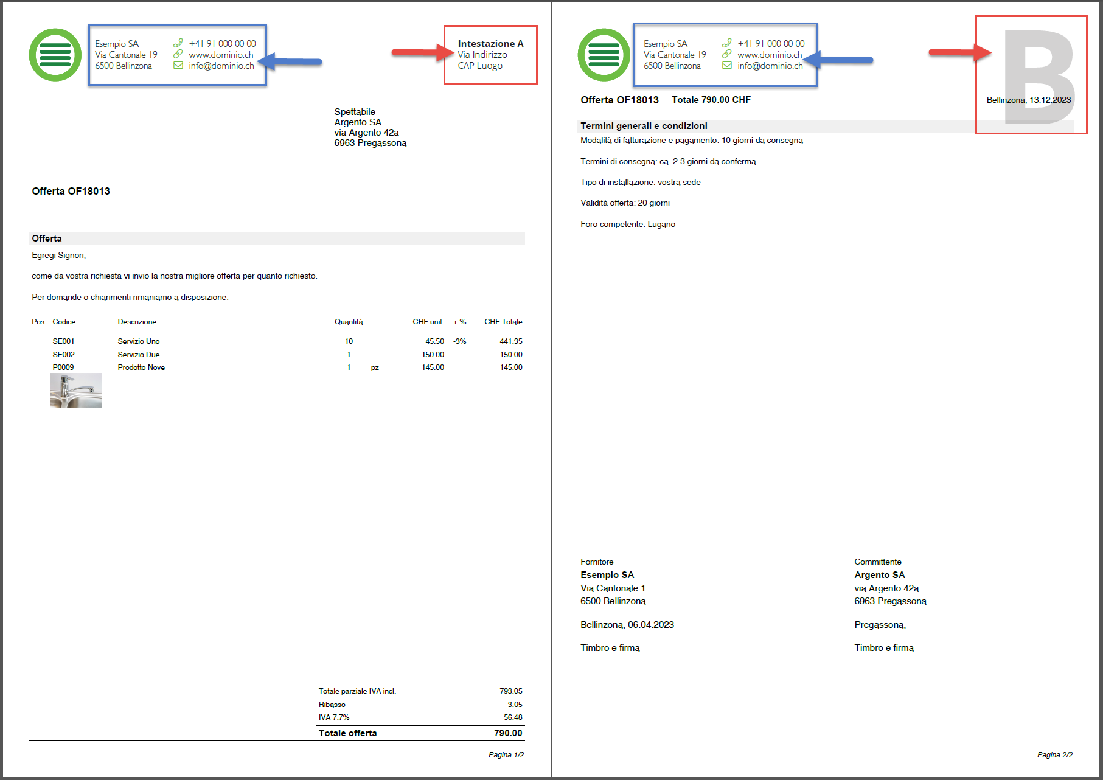Click the green logo on page 1
This screenshot has height=780, width=1103.
coord(55,55)
